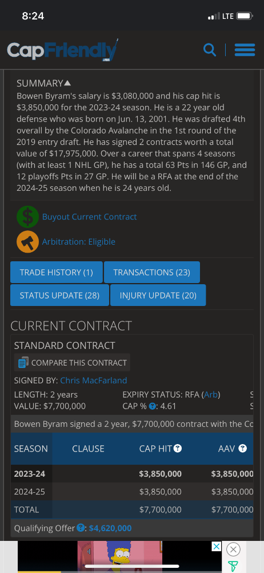
Task: Open the search magnifier icon
Action: tap(209, 50)
